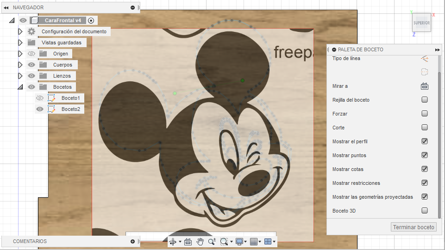
Task: Expand the Cuerpos node
Action: (x=20, y=65)
